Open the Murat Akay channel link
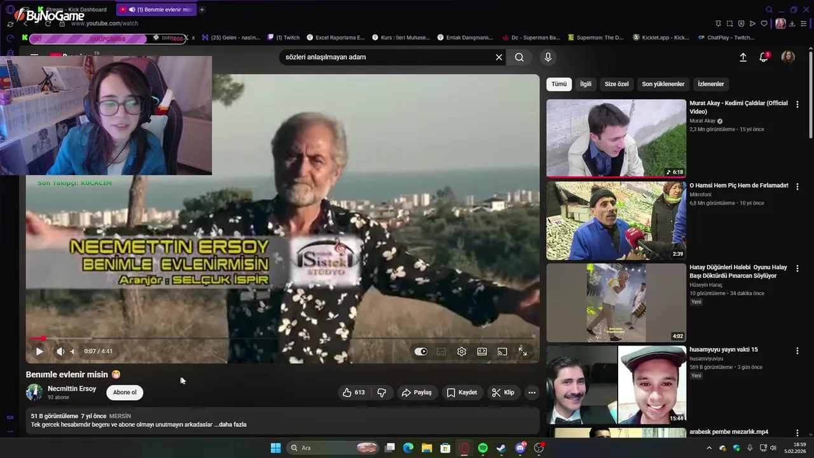Viewport: 814px width, 458px height. point(703,121)
